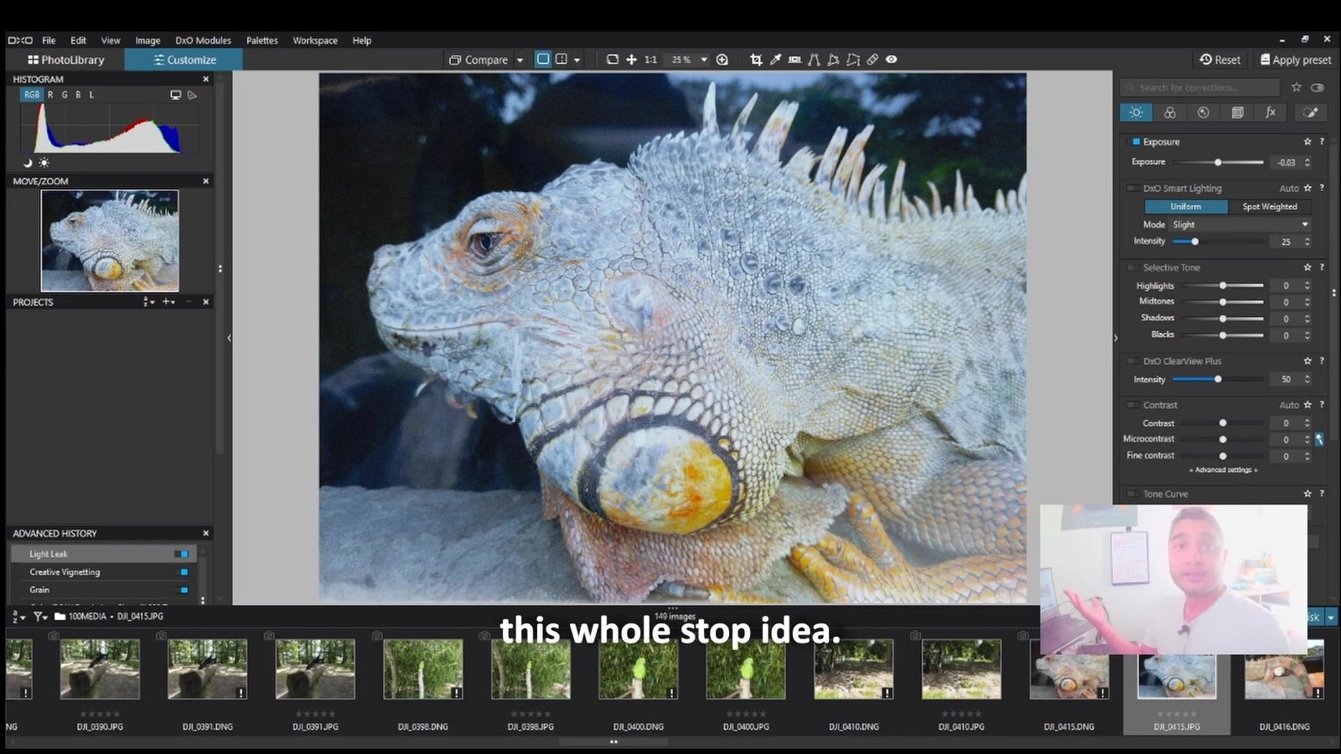
Task: Open the Effects fx tab
Action: pos(1271,112)
